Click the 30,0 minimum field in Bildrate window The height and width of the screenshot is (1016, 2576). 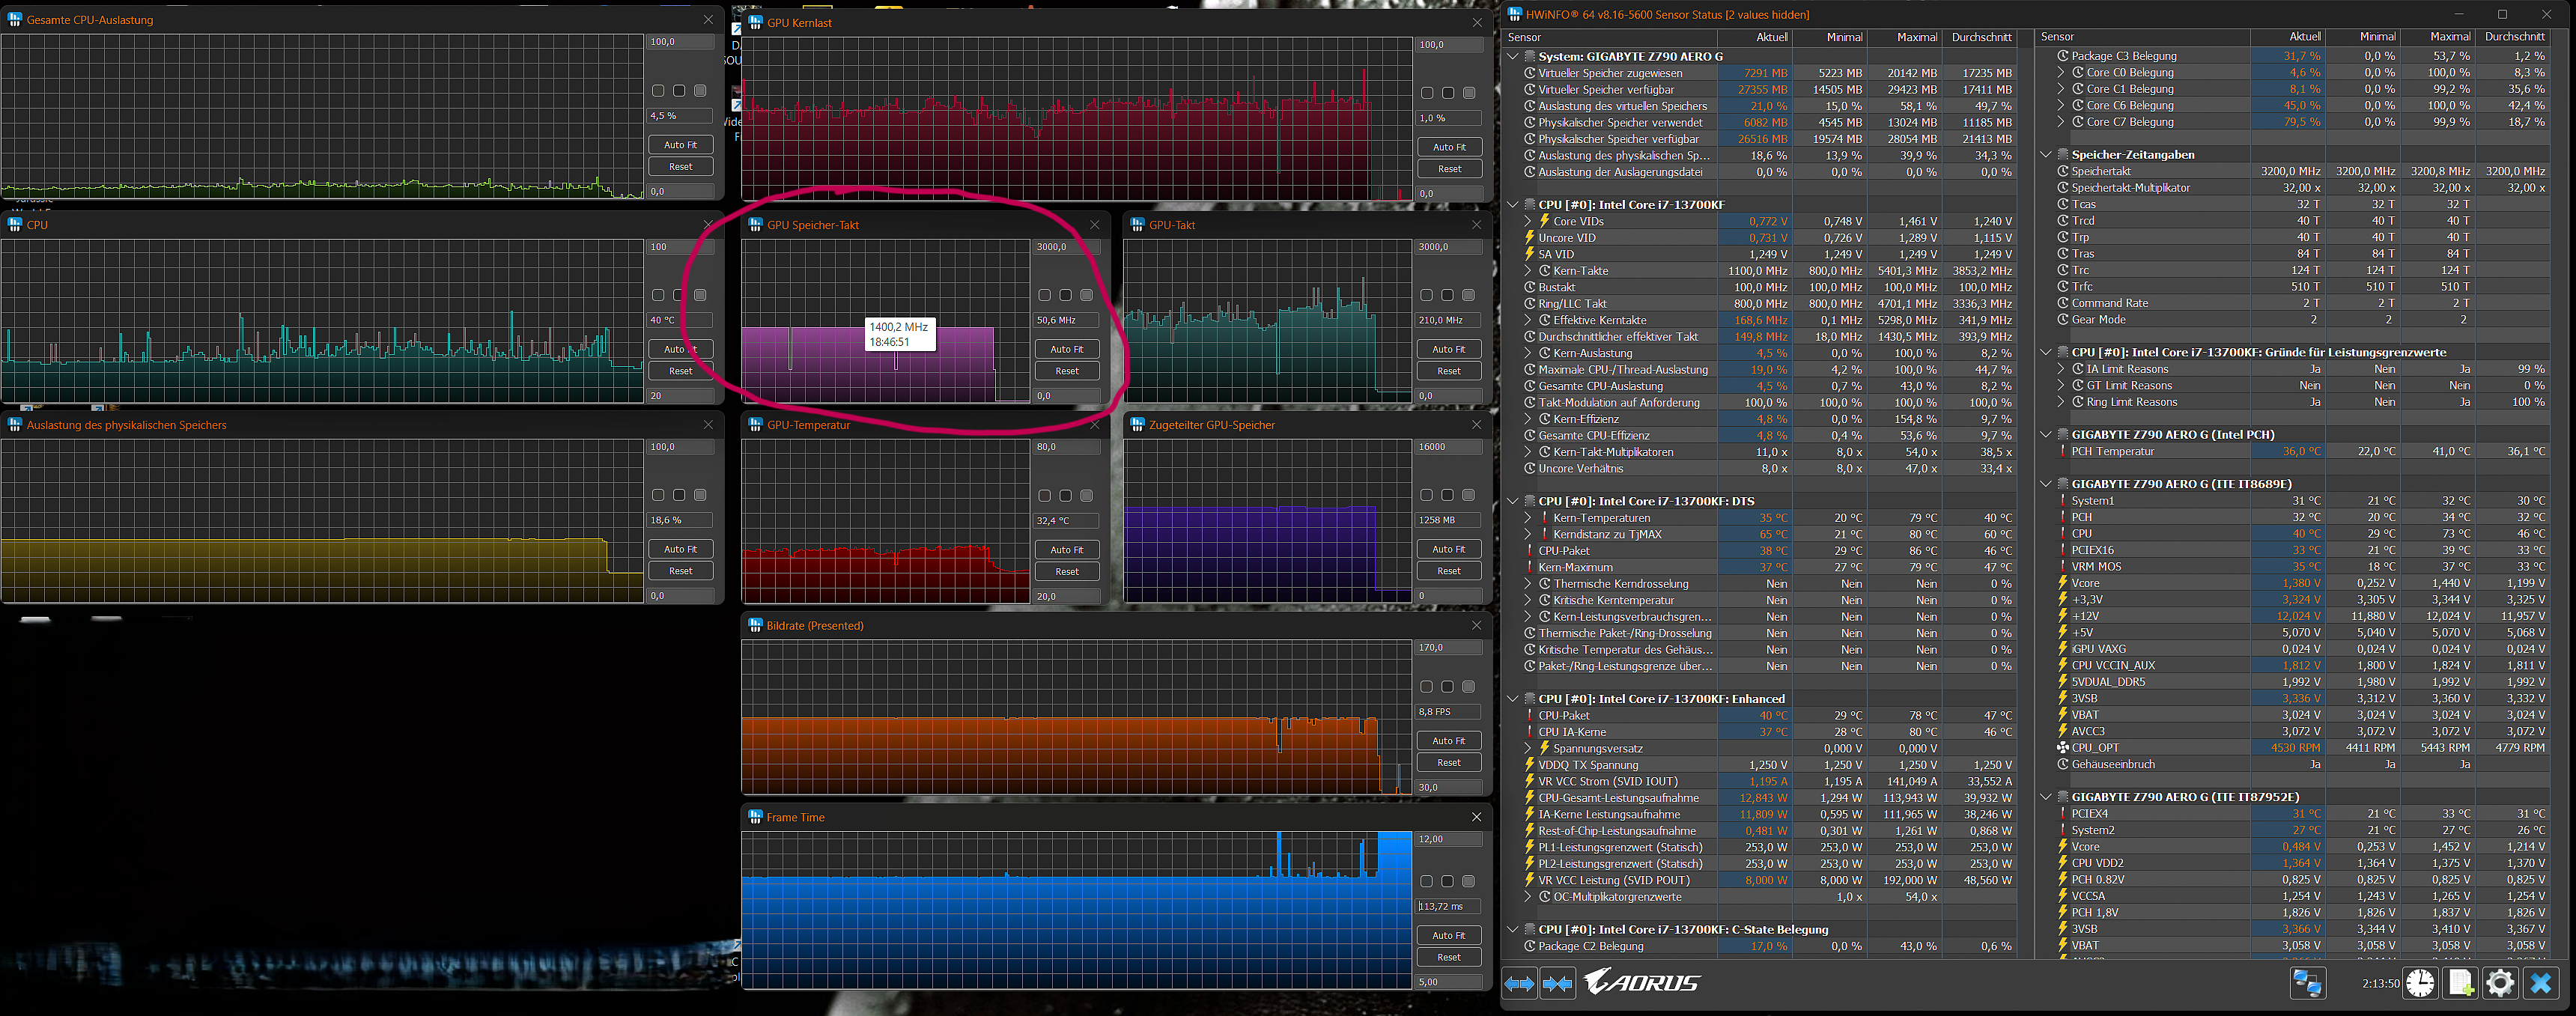[x=1449, y=787]
